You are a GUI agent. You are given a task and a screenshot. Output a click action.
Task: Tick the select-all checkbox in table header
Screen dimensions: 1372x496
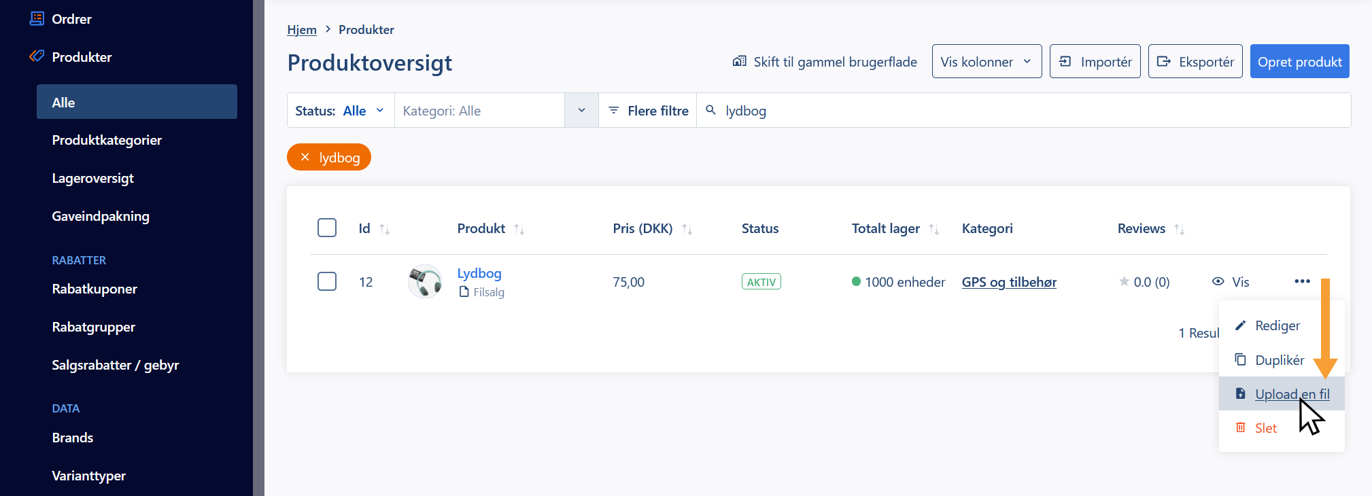[327, 228]
